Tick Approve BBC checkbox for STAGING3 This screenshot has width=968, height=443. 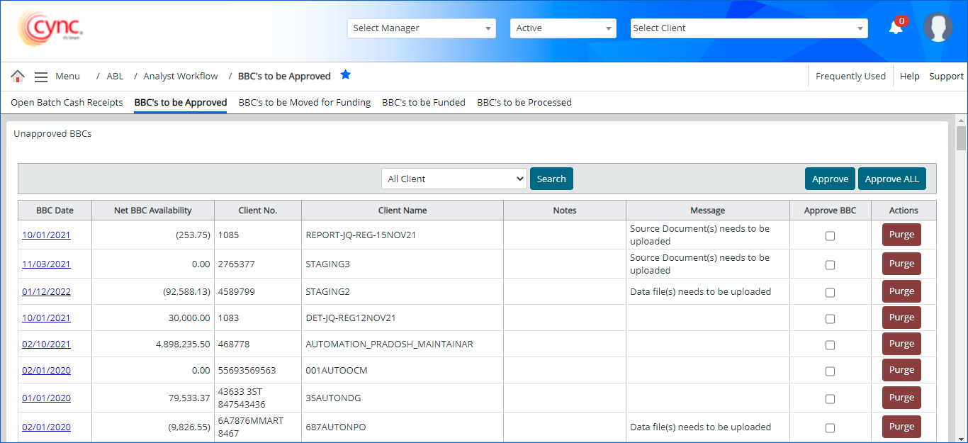[830, 264]
